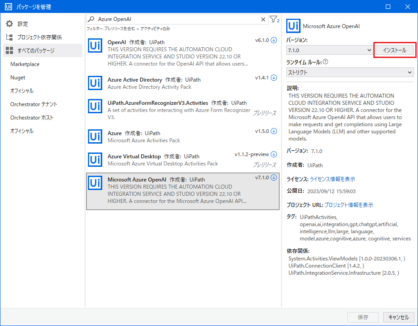Screen dimensions: 418x326
Task: Click the OpenAI package logo
Action: click(95, 46)
